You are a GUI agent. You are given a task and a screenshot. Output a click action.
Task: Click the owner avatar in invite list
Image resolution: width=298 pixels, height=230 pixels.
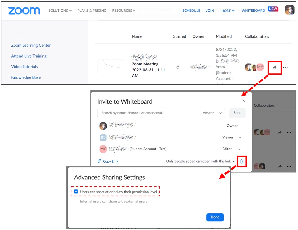[103, 126]
